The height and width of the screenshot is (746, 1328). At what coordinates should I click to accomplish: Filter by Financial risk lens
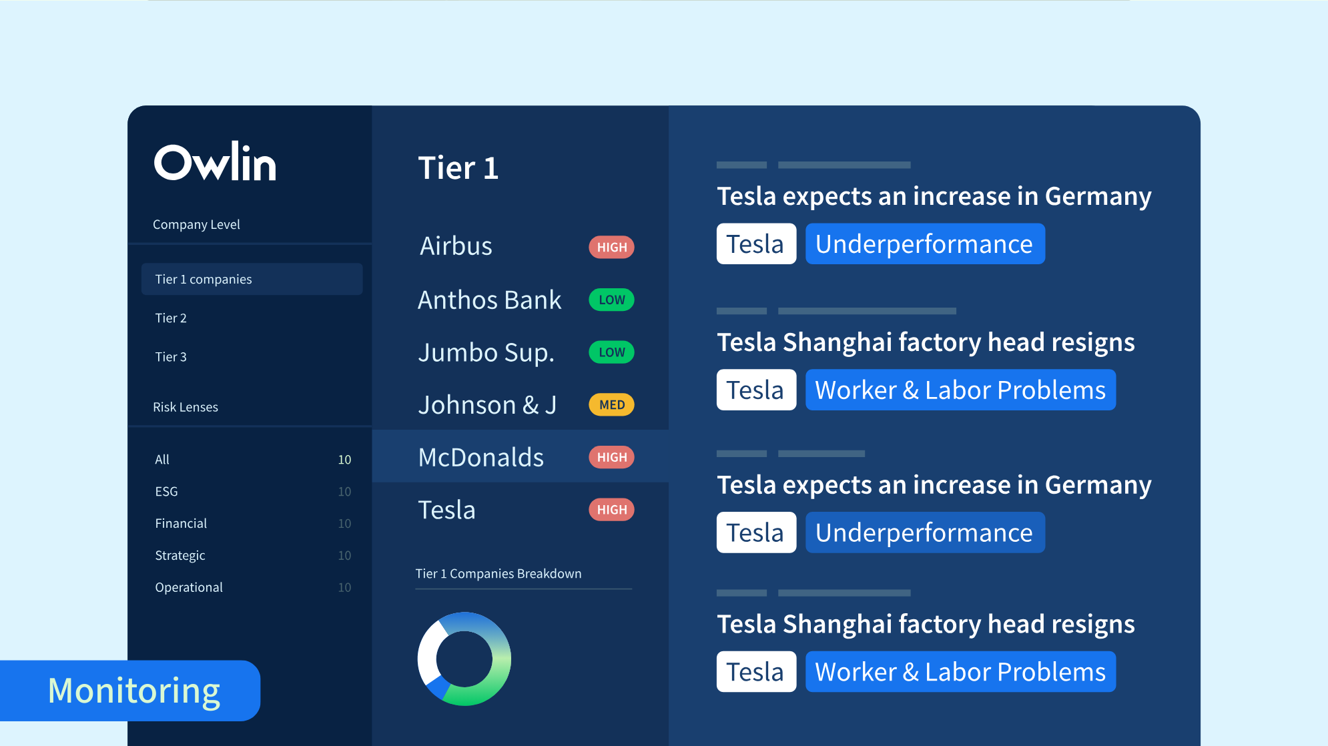(181, 524)
